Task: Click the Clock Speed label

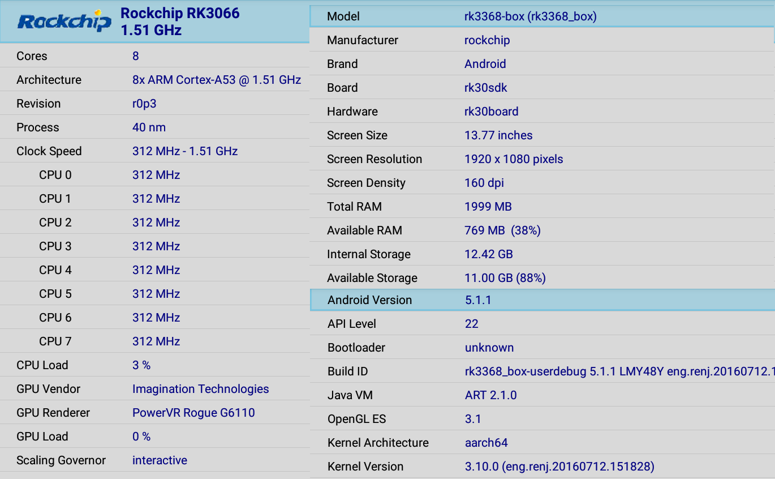Action: point(49,151)
